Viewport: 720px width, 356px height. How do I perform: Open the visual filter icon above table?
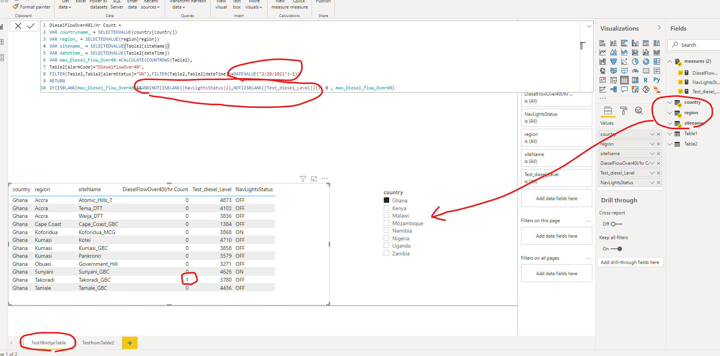(x=303, y=179)
